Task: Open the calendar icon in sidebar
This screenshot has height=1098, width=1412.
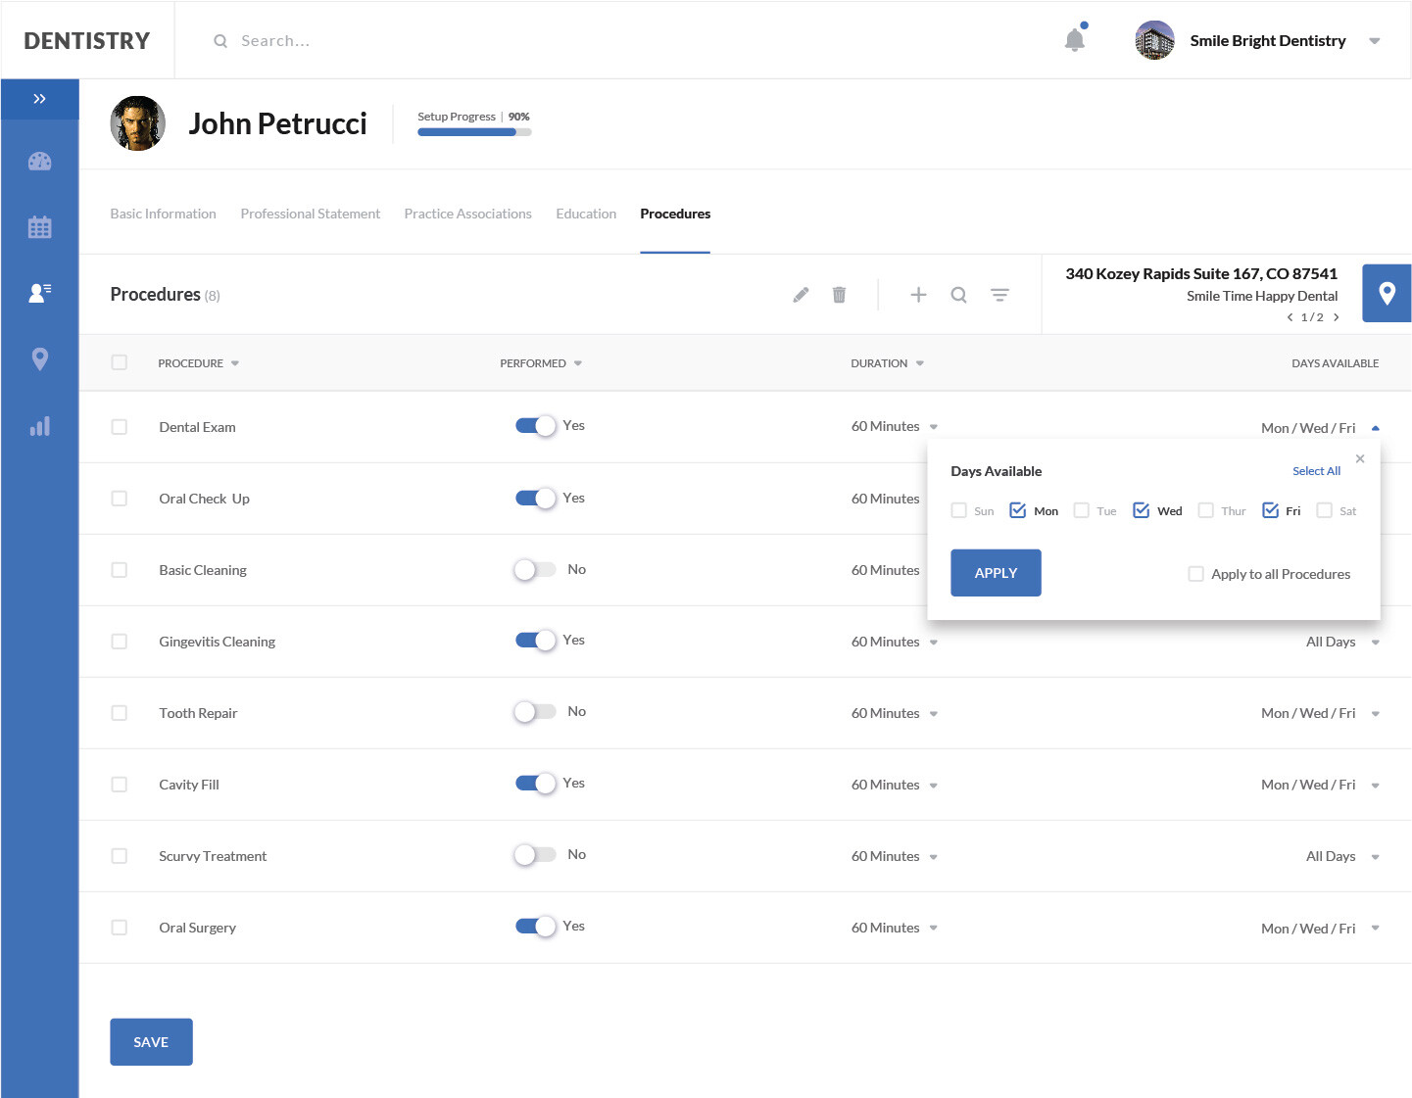Action: [39, 227]
